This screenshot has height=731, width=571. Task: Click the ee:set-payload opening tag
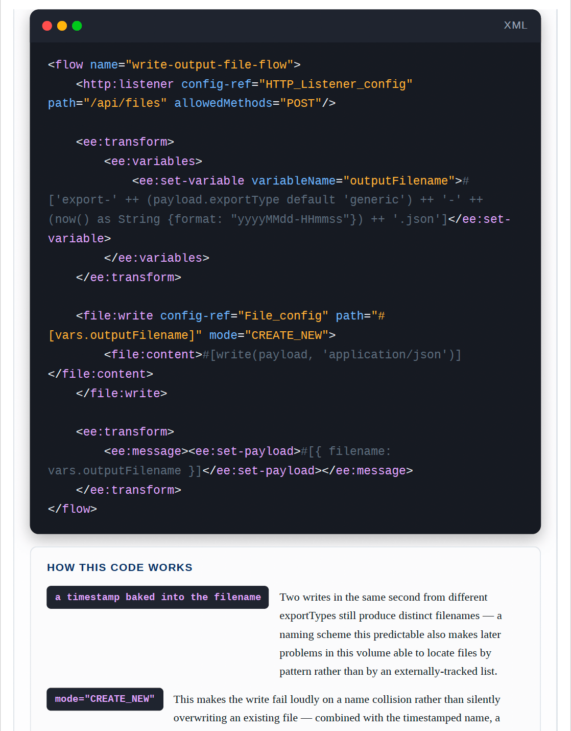245,451
